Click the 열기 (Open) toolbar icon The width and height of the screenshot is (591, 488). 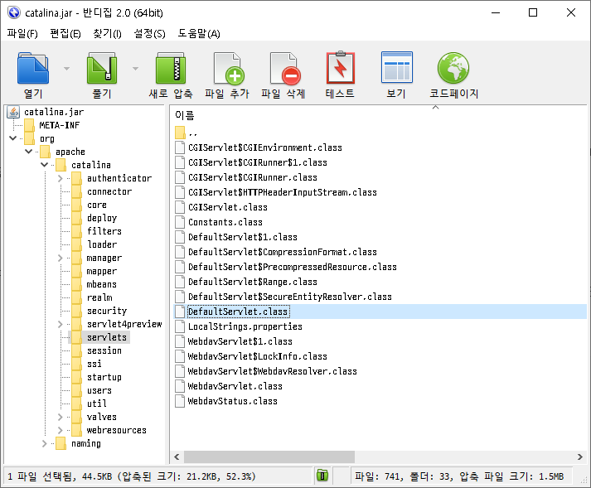[33, 68]
